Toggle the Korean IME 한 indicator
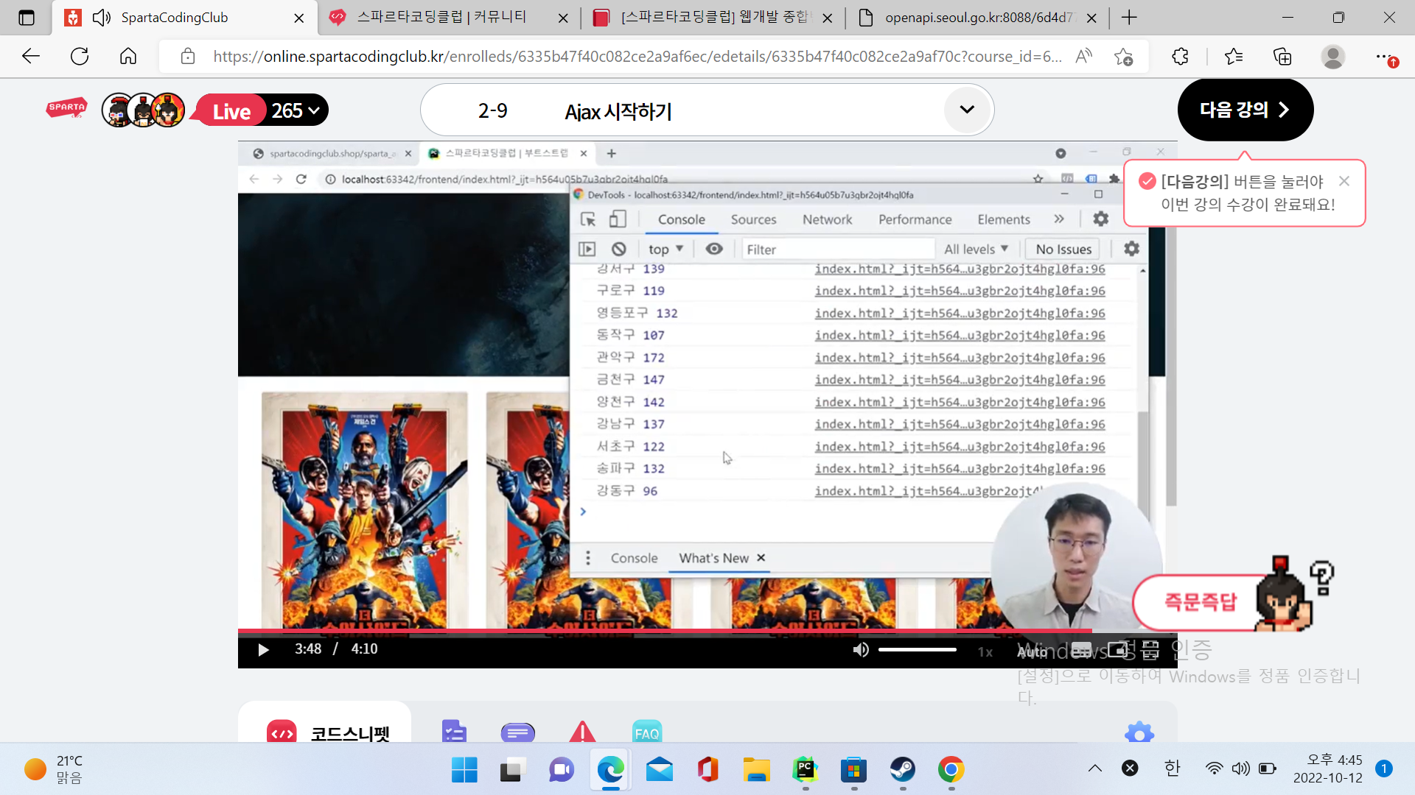This screenshot has width=1415, height=795. [1172, 768]
